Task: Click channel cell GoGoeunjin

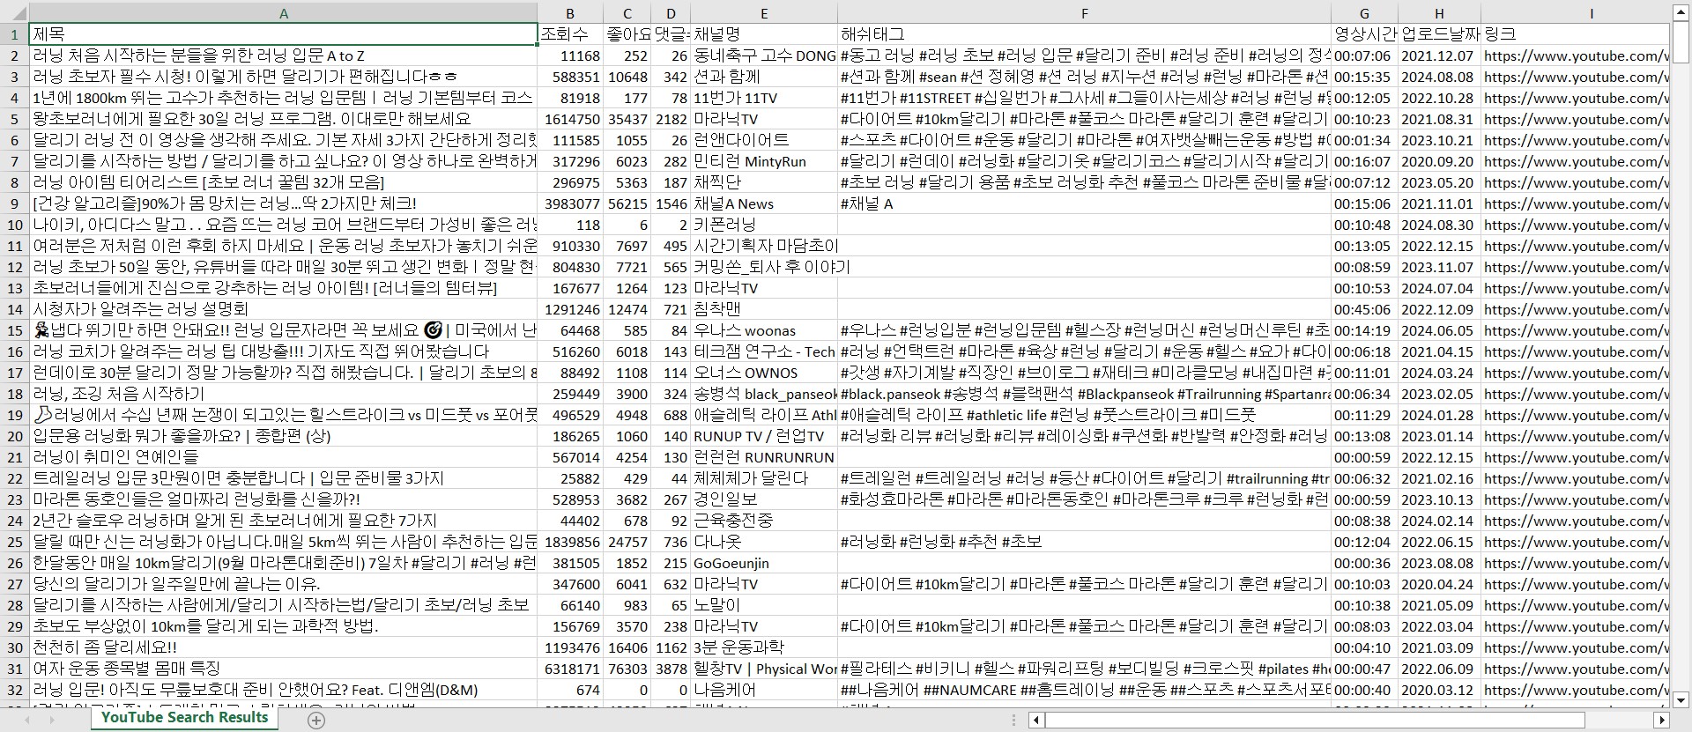Action: 764,563
